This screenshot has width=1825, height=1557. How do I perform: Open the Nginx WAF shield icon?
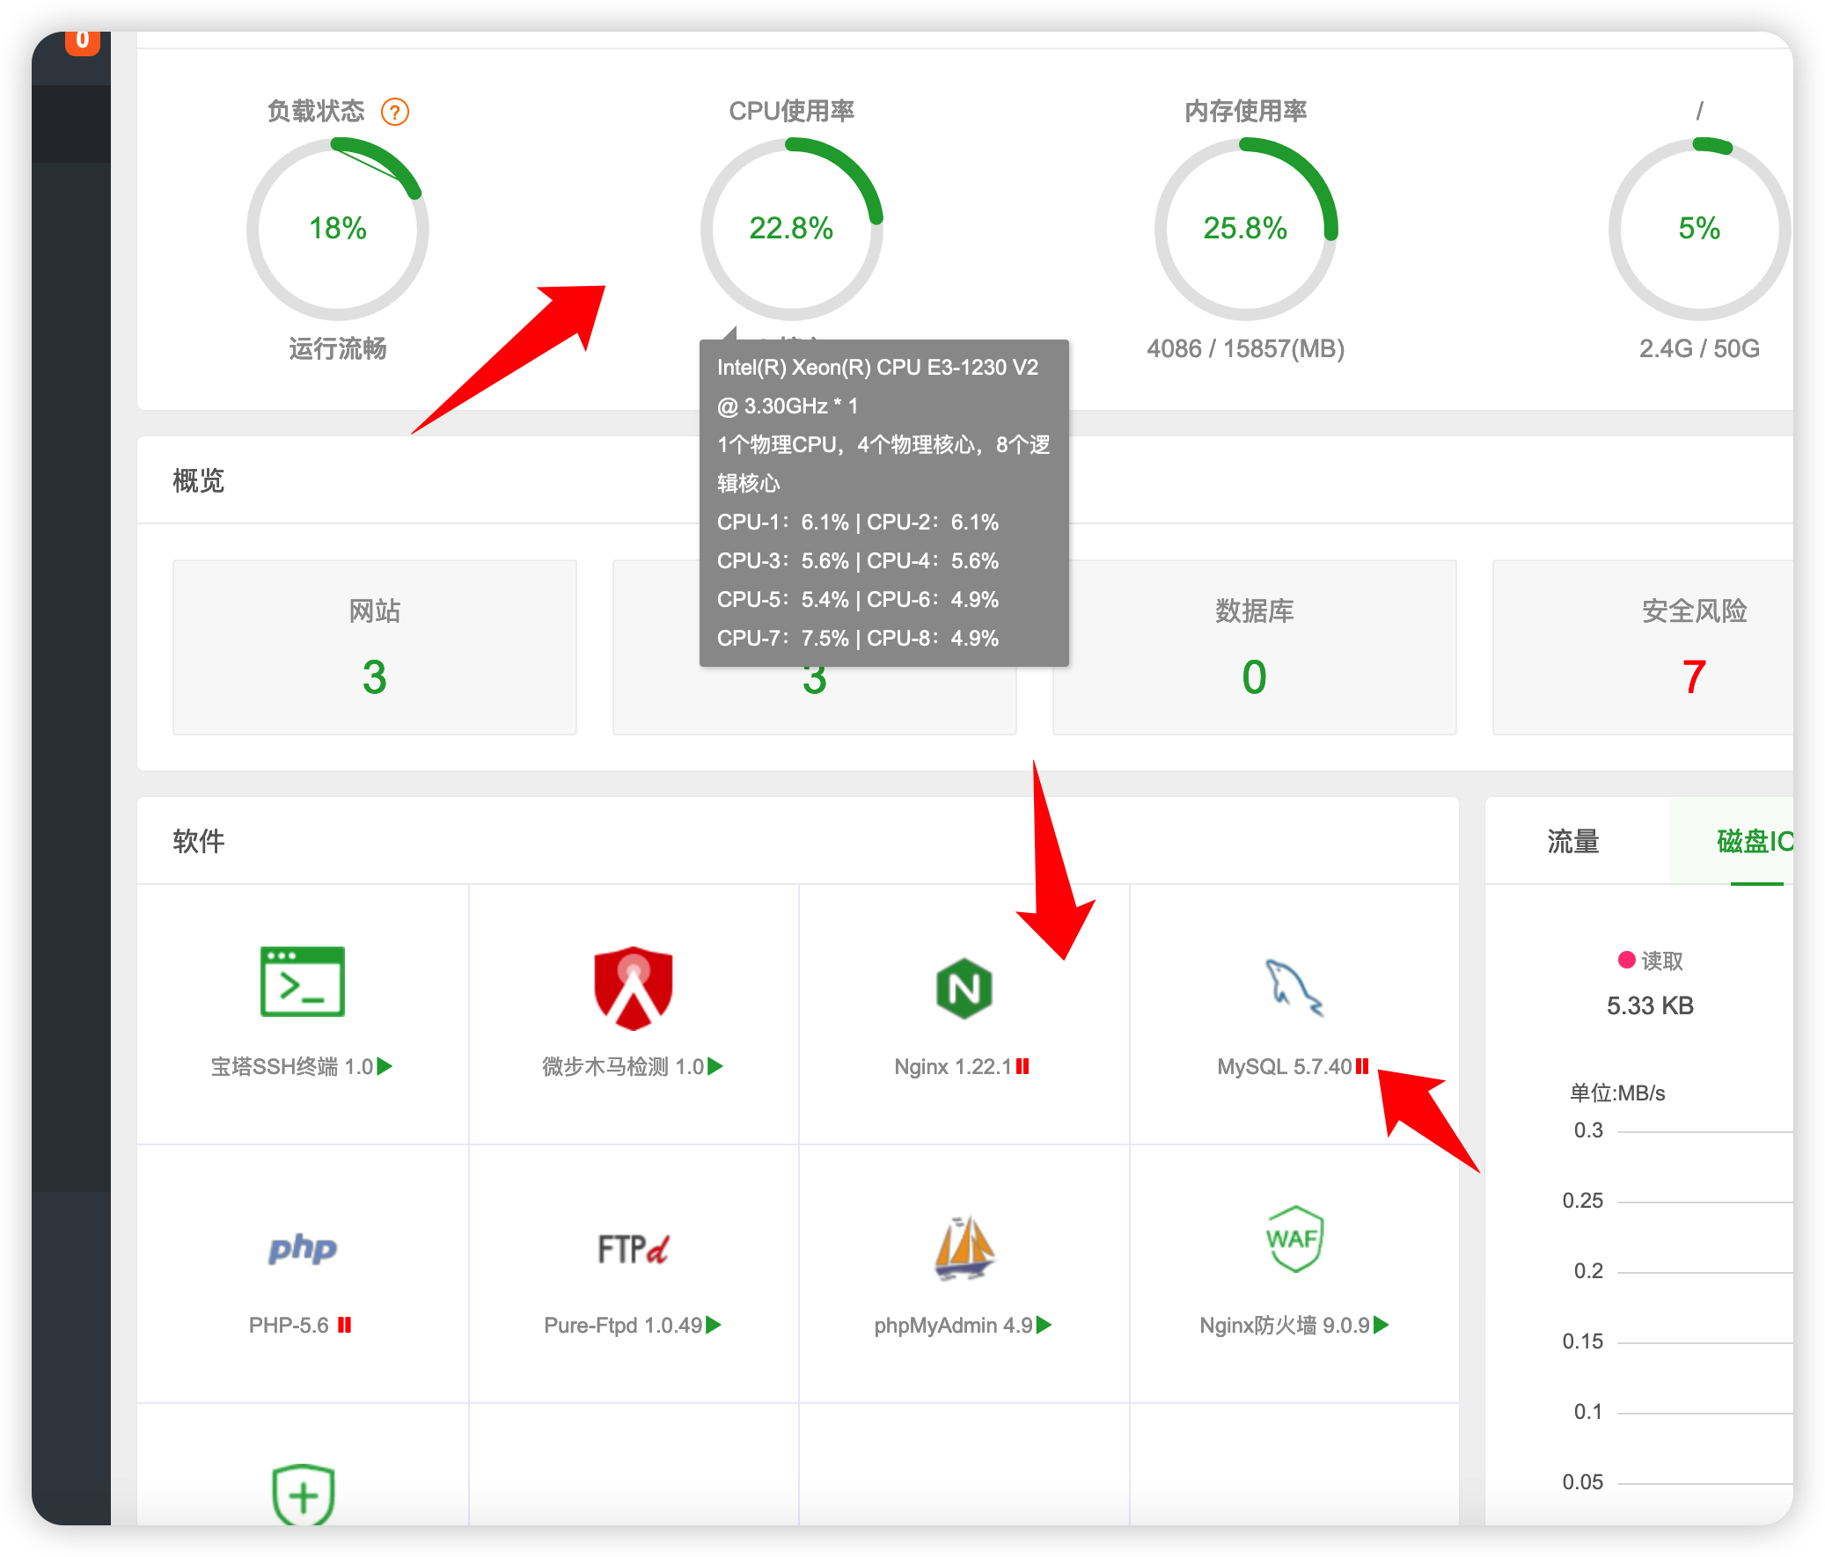click(1294, 1239)
